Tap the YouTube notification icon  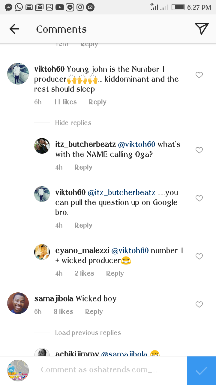click(60, 7)
